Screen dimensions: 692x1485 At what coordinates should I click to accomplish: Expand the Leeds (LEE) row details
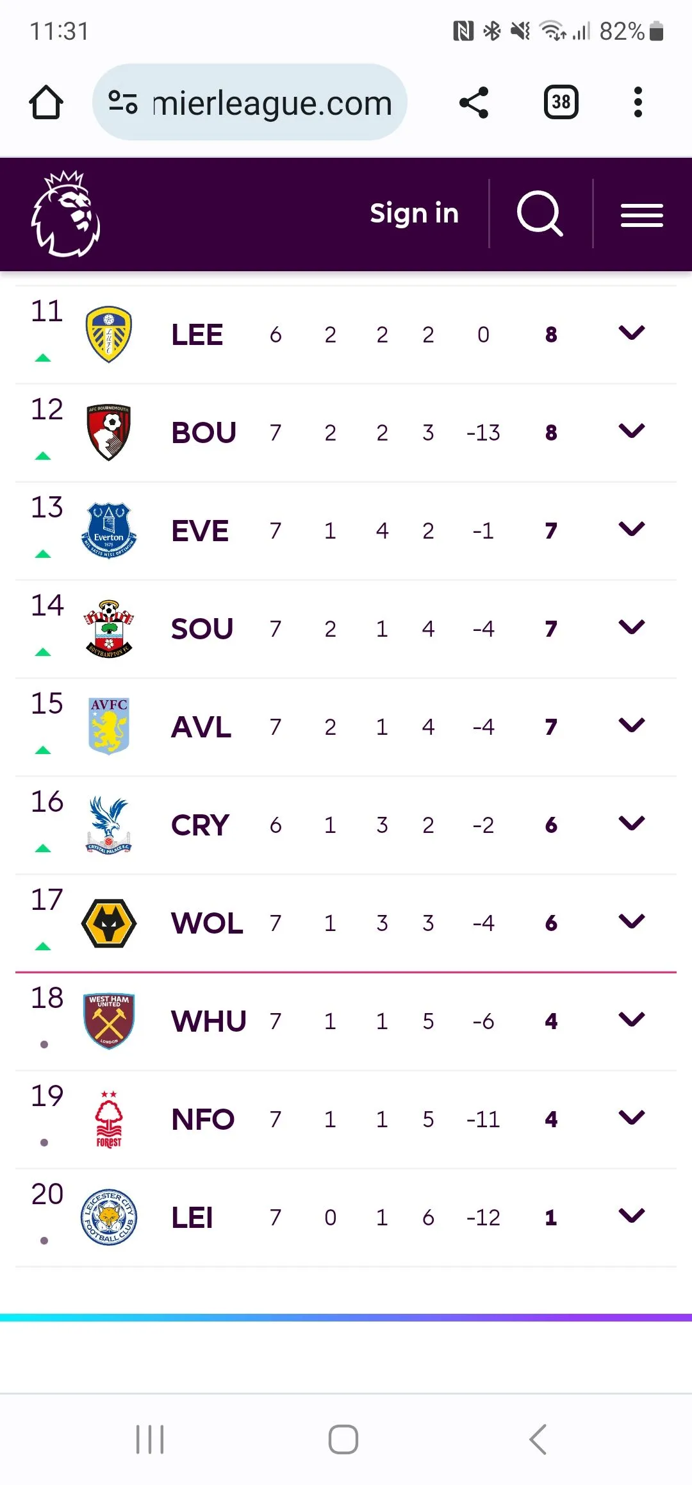pyautogui.click(x=632, y=333)
